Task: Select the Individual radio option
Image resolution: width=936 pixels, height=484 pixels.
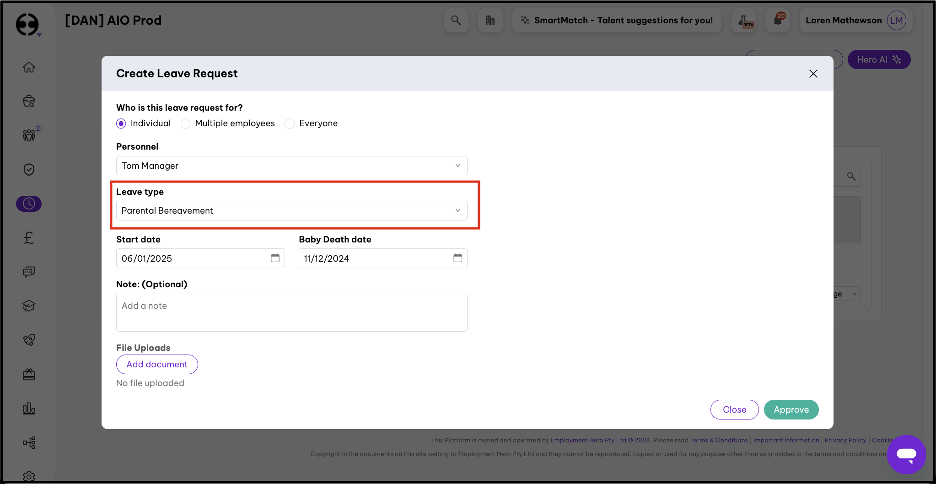Action: click(121, 124)
